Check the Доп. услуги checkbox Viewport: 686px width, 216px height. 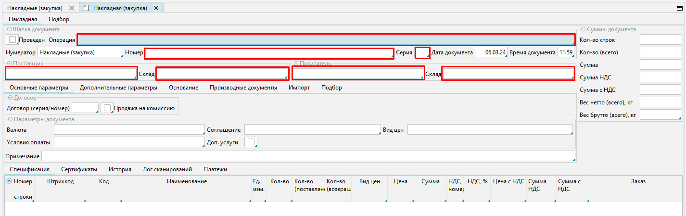[x=251, y=142]
